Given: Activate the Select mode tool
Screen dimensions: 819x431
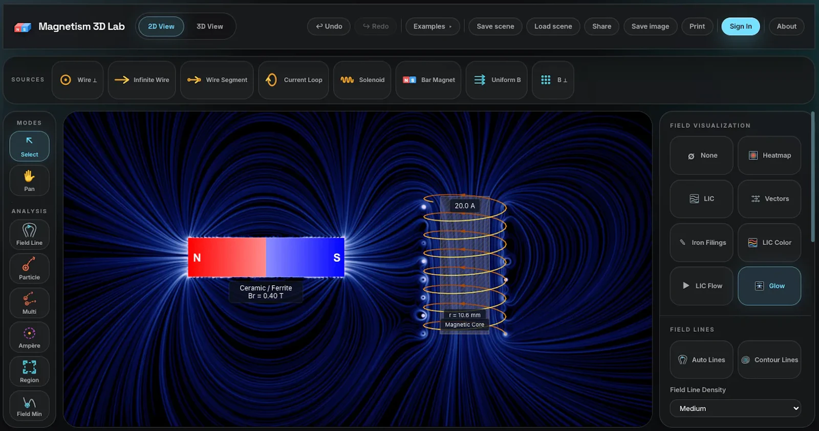Looking at the screenshot, I should pyautogui.click(x=29, y=146).
